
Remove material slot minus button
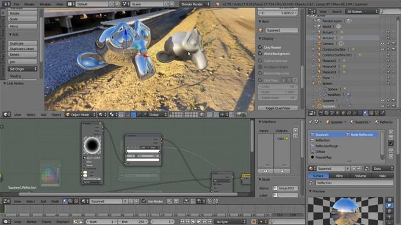click(391, 137)
